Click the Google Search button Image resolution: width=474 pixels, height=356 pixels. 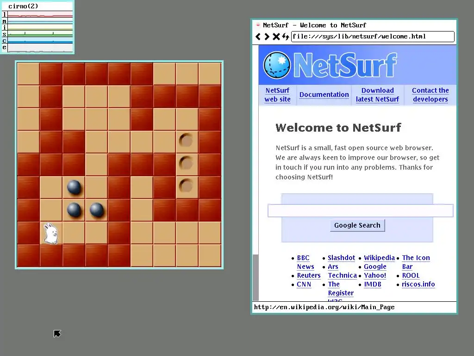coord(357,225)
